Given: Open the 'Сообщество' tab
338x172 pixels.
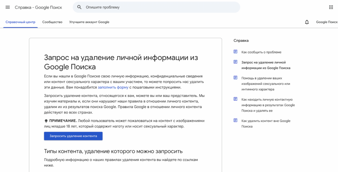Looking at the screenshot, I should [52, 22].
